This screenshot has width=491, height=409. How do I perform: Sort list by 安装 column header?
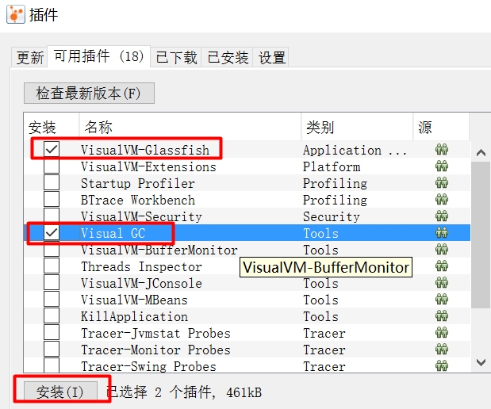[52, 127]
